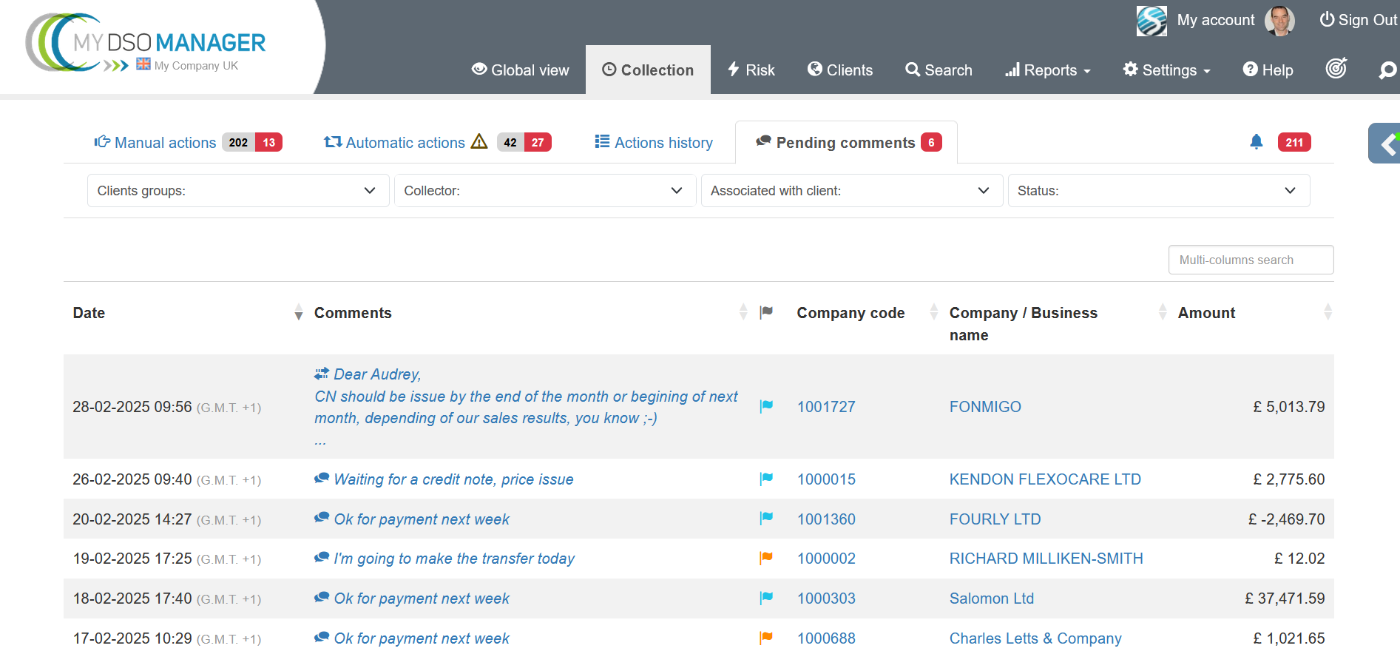Click the magnifier icon at navbar far right
The height and width of the screenshot is (671, 1400).
click(x=1387, y=70)
